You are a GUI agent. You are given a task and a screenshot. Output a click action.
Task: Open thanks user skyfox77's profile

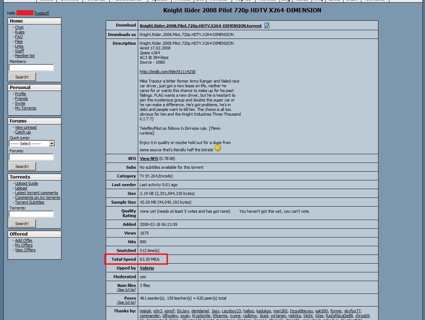[352, 311]
